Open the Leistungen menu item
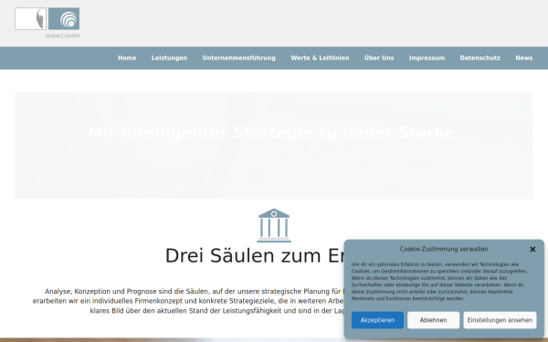 pyautogui.click(x=169, y=58)
